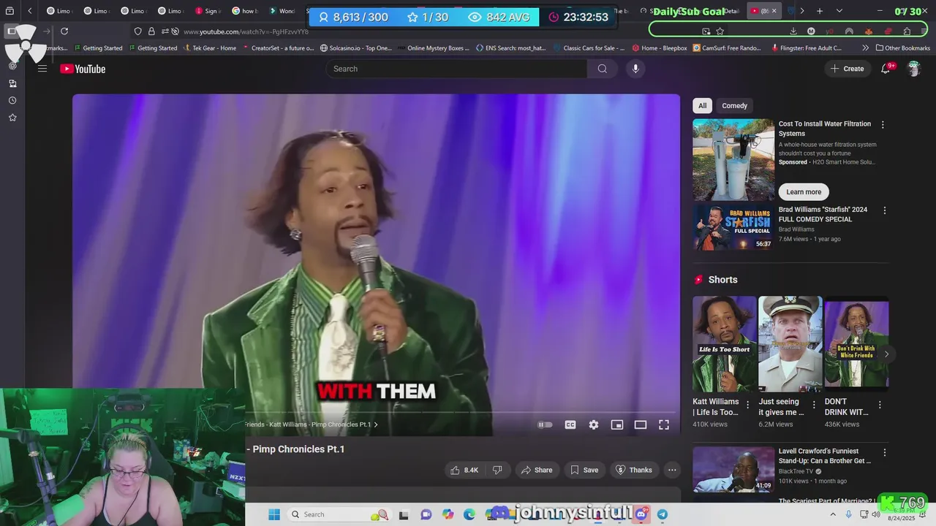The image size is (936, 526).
Task: Click the padlock site info icon
Action: click(151, 31)
